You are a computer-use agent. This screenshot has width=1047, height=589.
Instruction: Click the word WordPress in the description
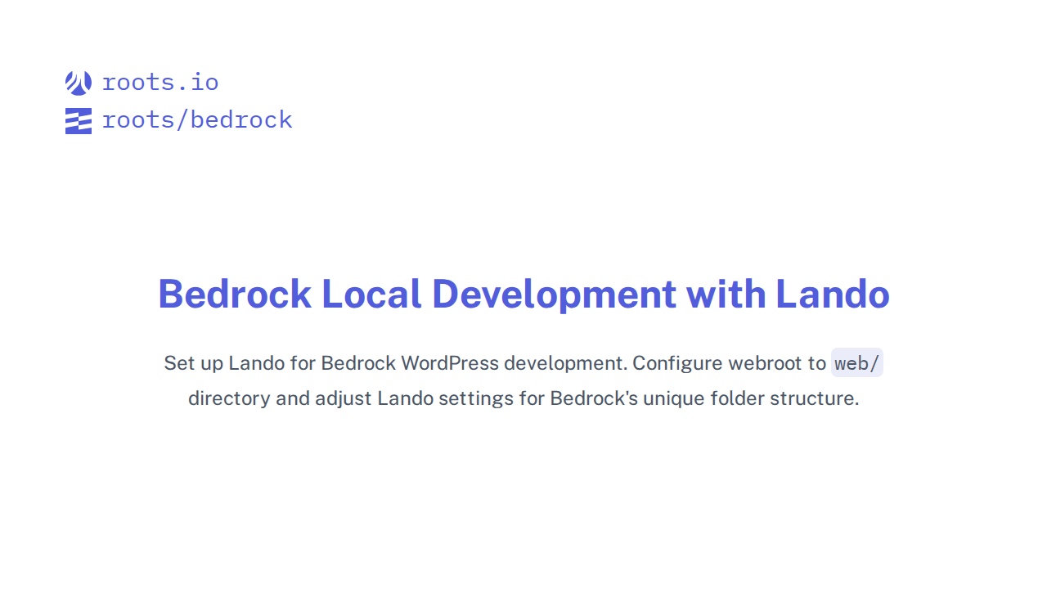tap(449, 363)
